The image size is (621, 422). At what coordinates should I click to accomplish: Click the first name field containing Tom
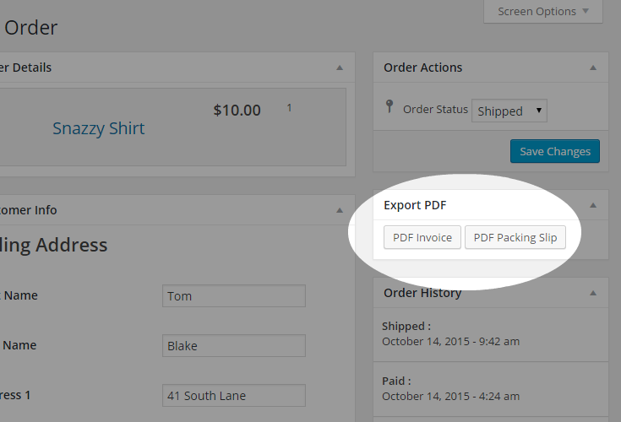pos(233,296)
